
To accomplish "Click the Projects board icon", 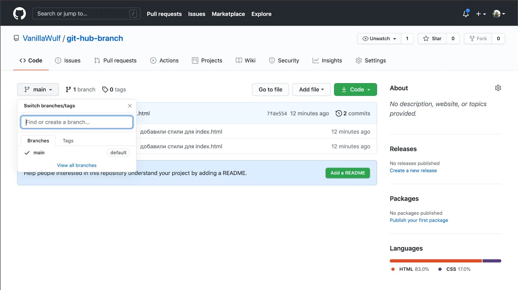I will click(195, 60).
